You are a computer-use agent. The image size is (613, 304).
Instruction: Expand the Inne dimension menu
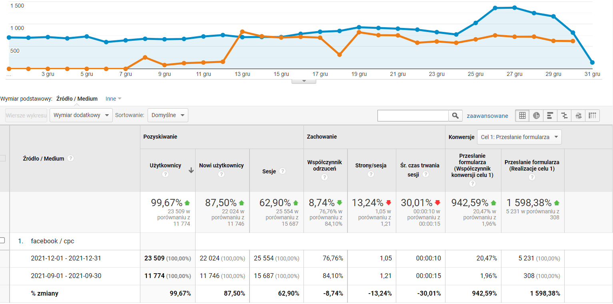[114, 99]
